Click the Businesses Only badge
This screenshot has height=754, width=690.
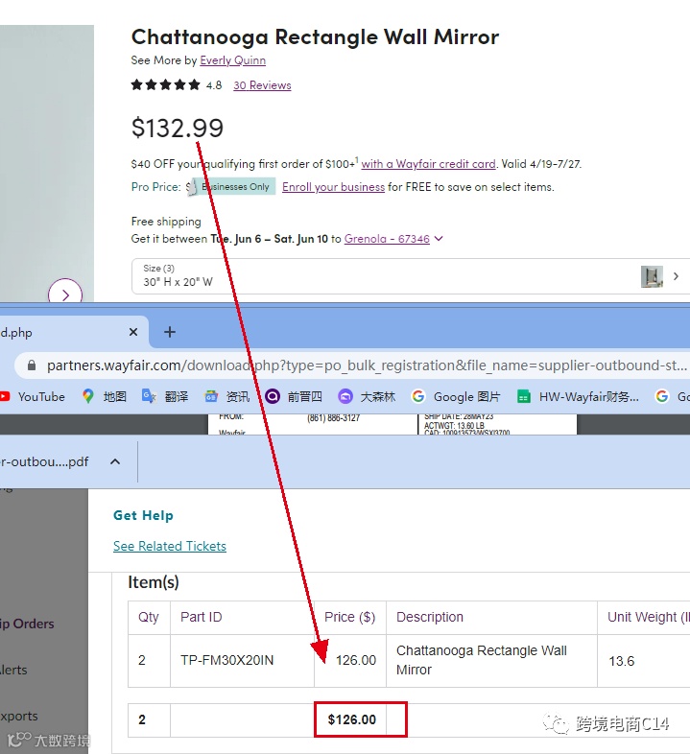234,186
